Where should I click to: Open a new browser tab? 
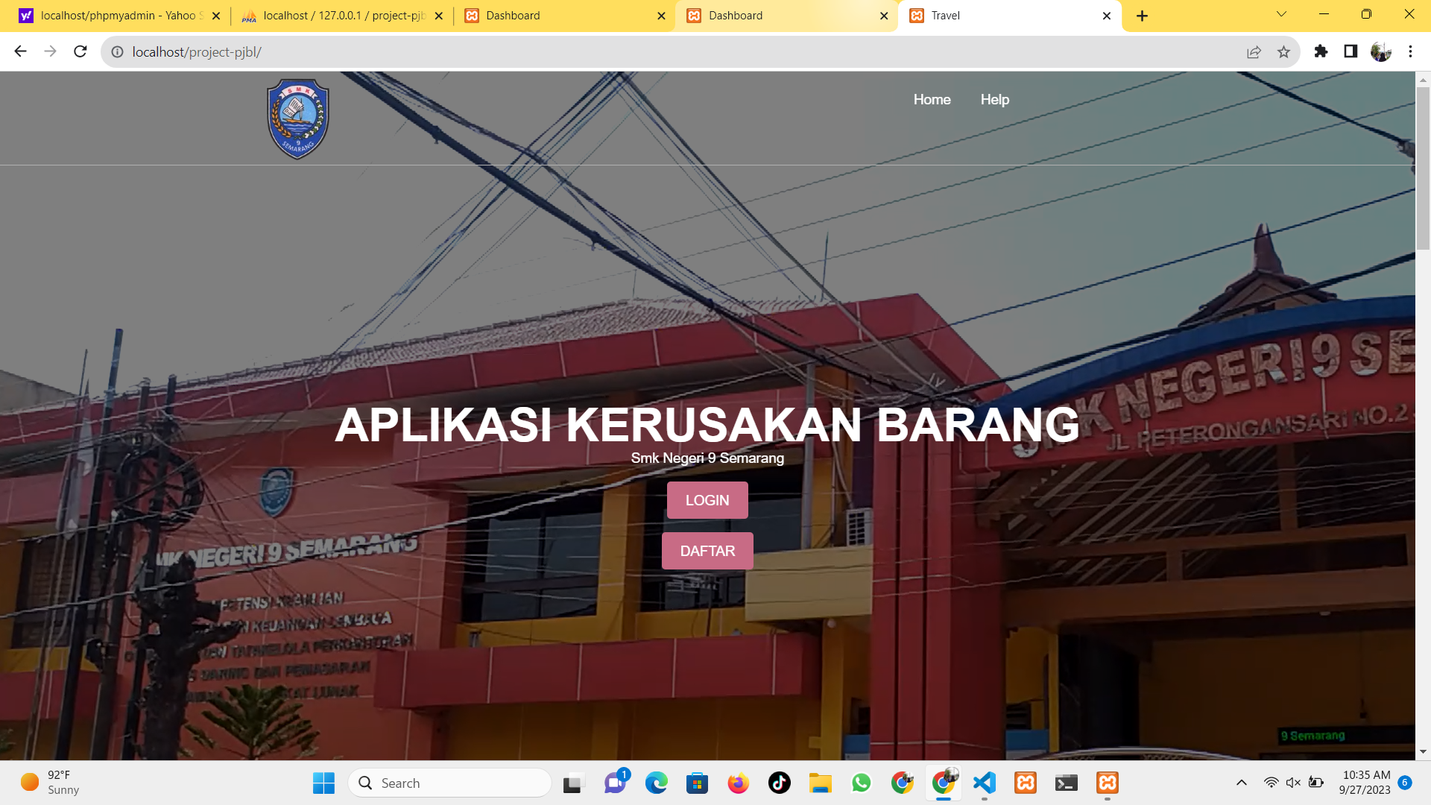[1142, 16]
